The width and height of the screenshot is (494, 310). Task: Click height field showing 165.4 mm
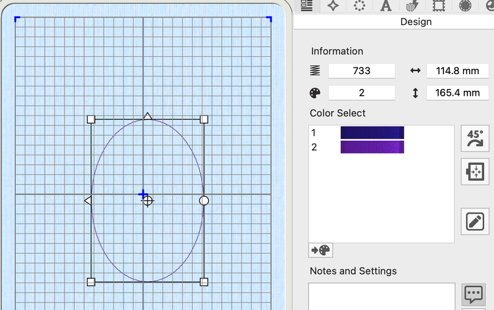click(458, 93)
